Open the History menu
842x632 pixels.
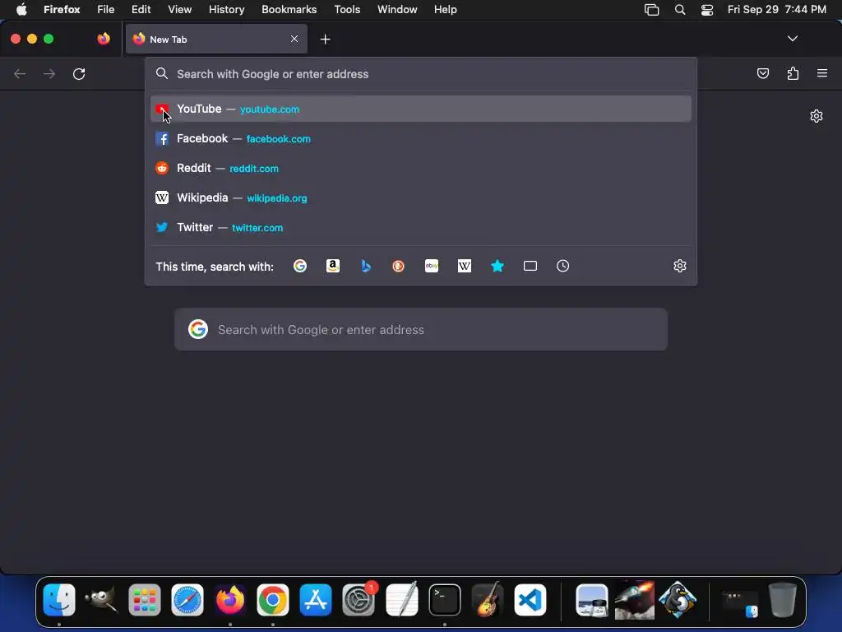point(227,10)
